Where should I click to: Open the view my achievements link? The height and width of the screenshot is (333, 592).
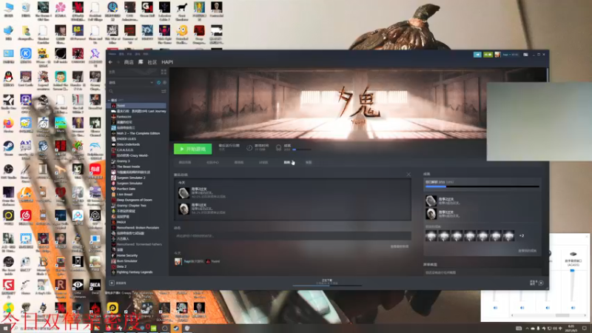click(527, 251)
